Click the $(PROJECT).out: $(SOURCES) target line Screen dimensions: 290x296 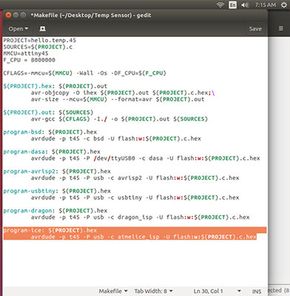pos(48,112)
